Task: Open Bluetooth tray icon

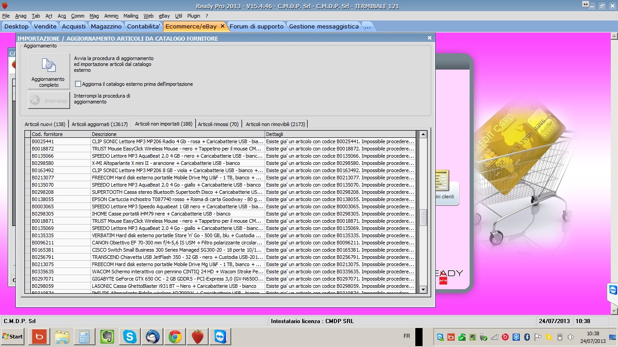Action: pos(527,337)
